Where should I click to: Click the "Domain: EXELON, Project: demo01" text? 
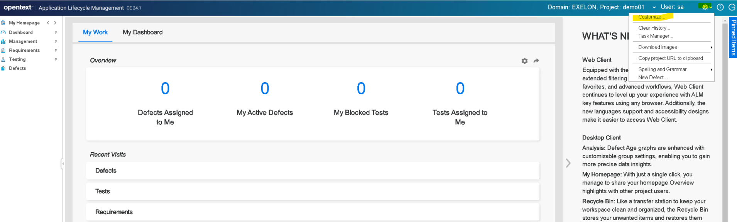pos(596,7)
